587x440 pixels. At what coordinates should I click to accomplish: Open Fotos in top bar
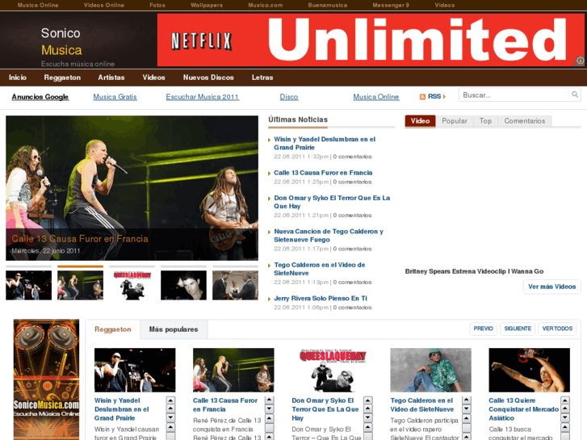pos(157,5)
